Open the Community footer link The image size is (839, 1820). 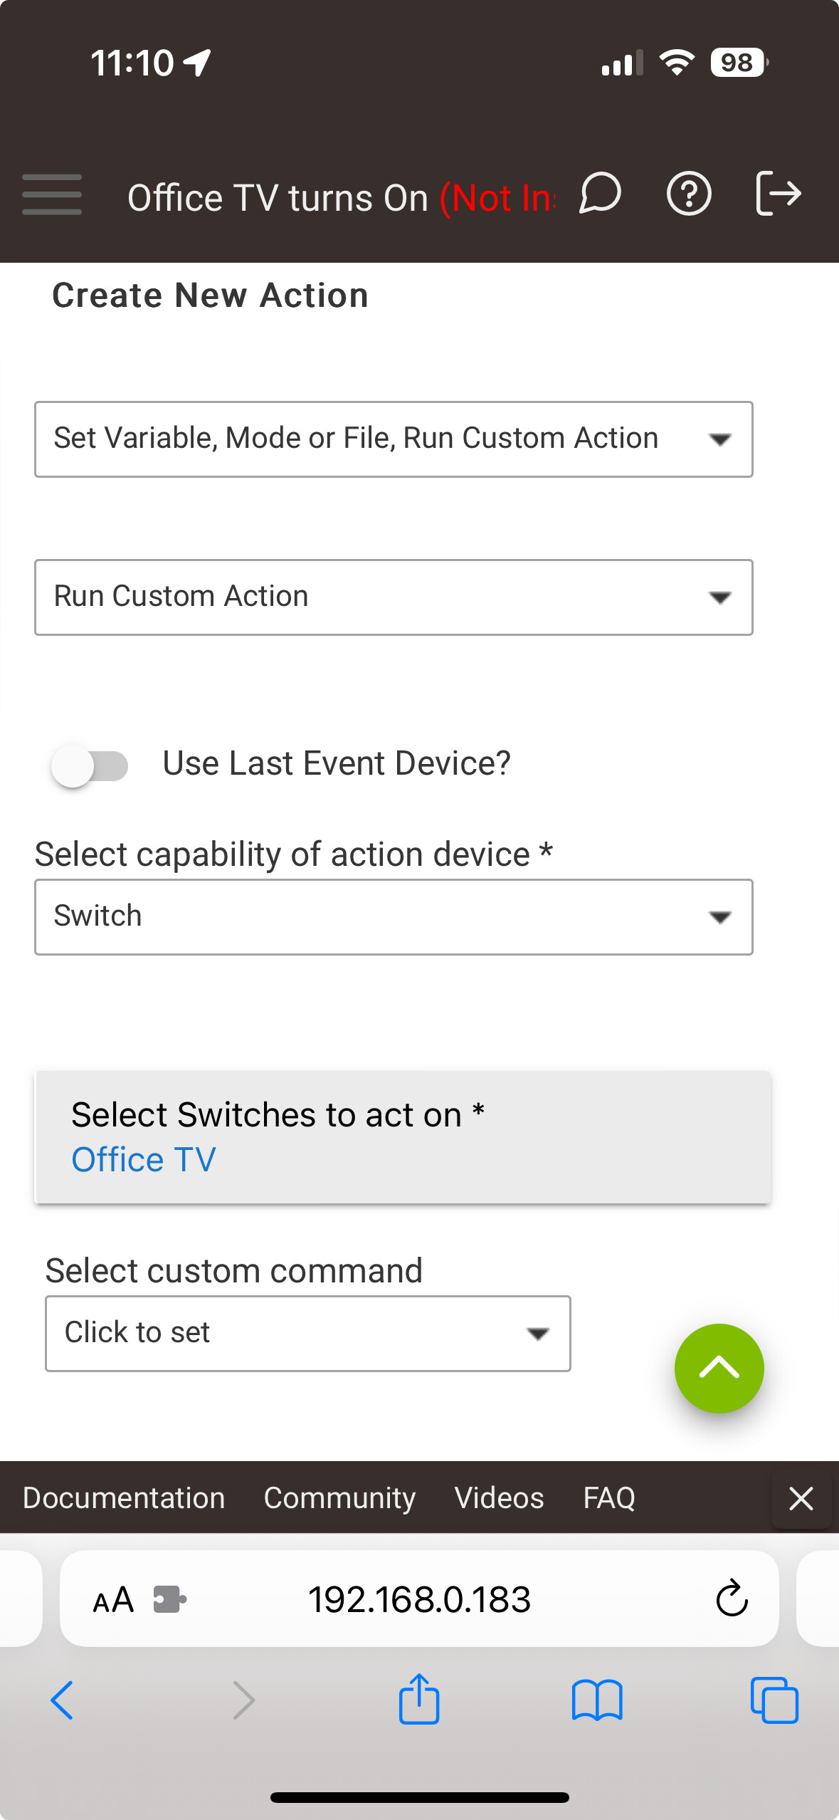click(x=339, y=1497)
